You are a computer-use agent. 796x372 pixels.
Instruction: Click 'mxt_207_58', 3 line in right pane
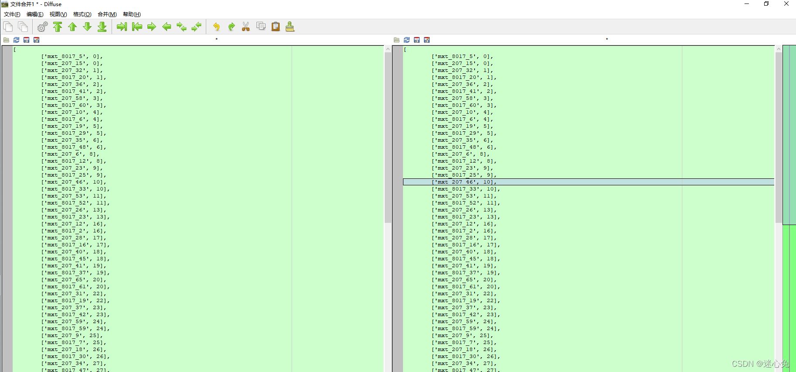[x=462, y=98]
